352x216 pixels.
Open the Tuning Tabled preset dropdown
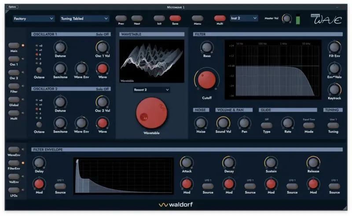[84, 18]
